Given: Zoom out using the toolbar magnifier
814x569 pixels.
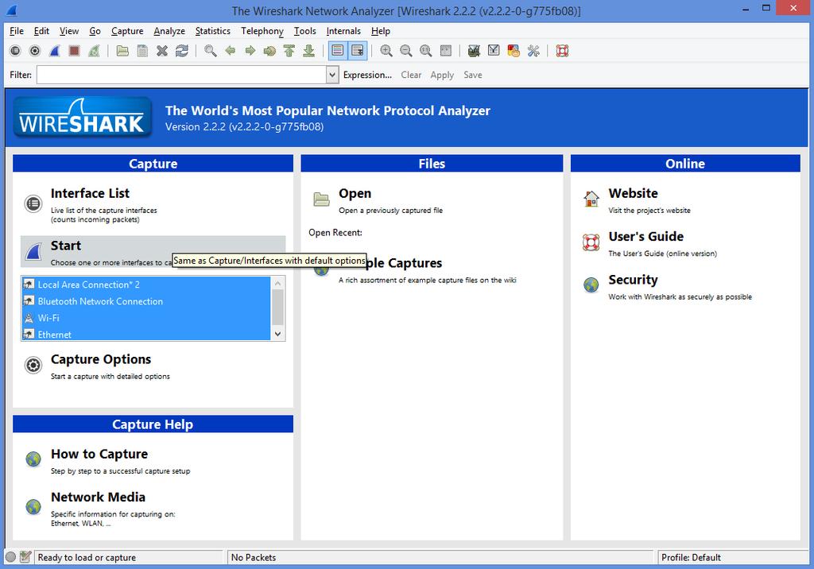Looking at the screenshot, I should click(x=406, y=51).
